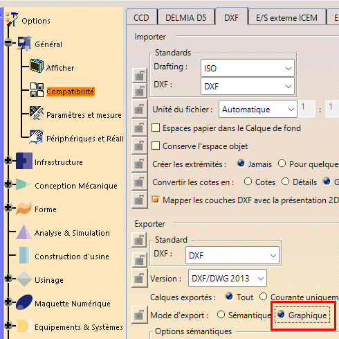Select the Conception Mécanique cone icon
This screenshot has width=339, height=339.
point(24,184)
